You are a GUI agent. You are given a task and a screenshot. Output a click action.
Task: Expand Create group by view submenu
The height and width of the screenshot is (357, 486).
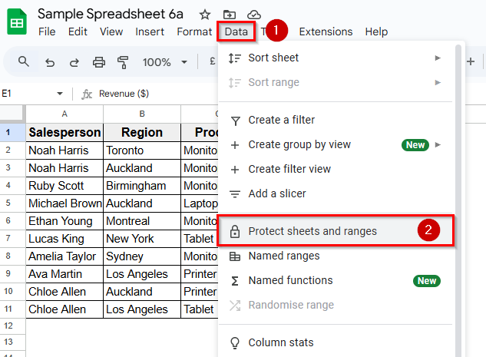438,144
